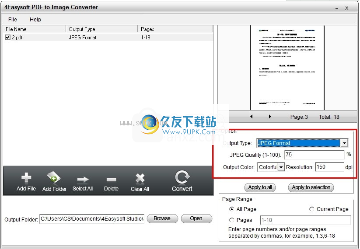Click Browse for output folder

tap(162, 218)
